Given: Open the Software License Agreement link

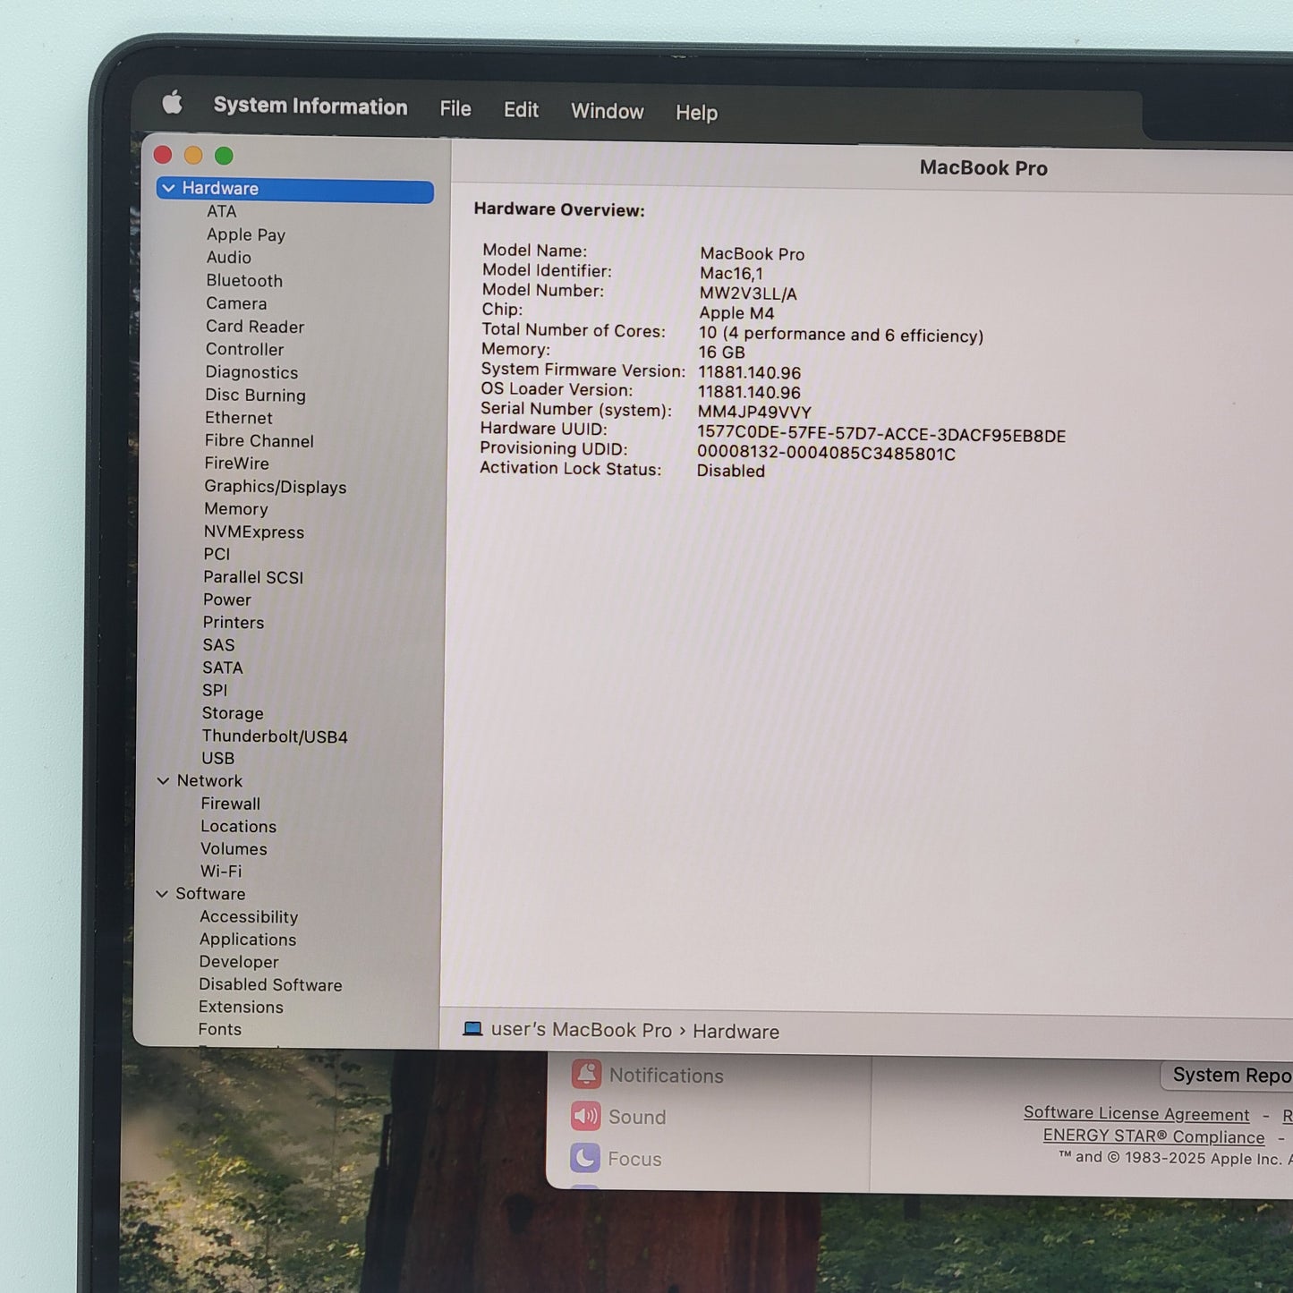Looking at the screenshot, I should (1136, 1113).
